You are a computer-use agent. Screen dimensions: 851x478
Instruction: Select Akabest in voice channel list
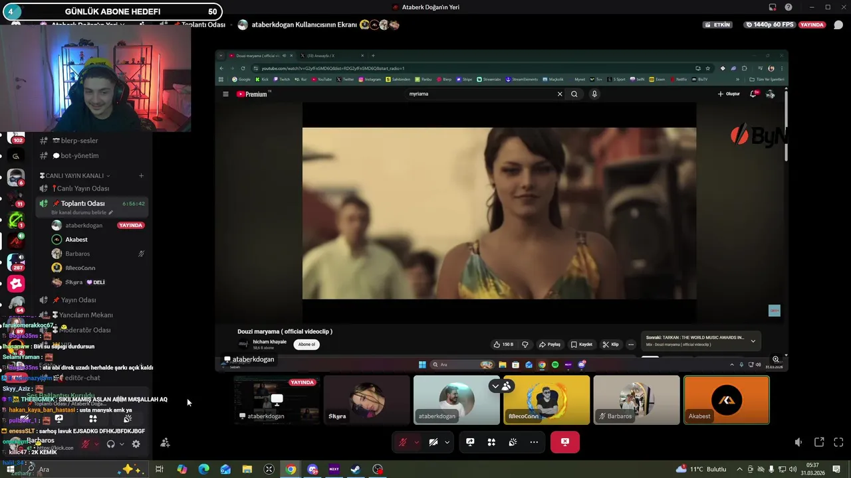(x=76, y=240)
